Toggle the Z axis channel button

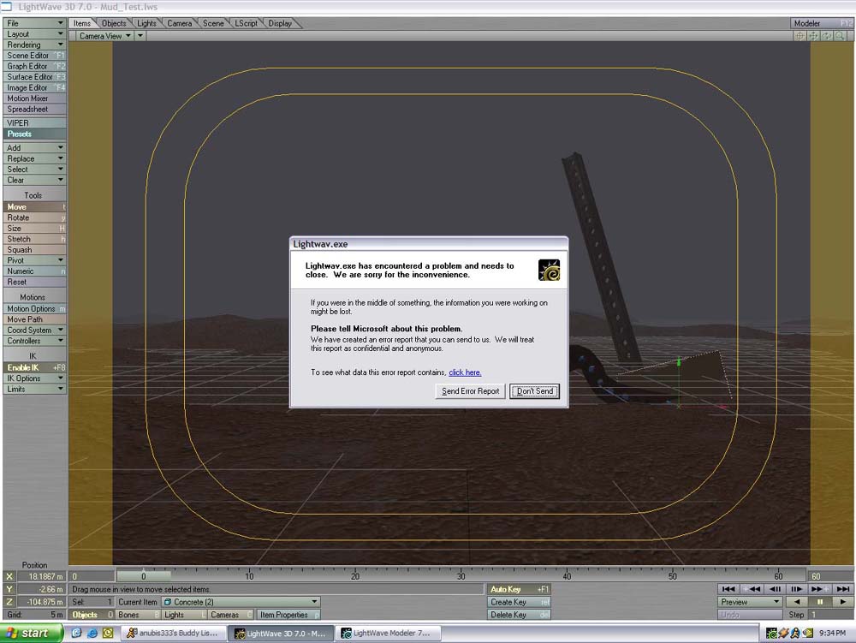click(9, 602)
